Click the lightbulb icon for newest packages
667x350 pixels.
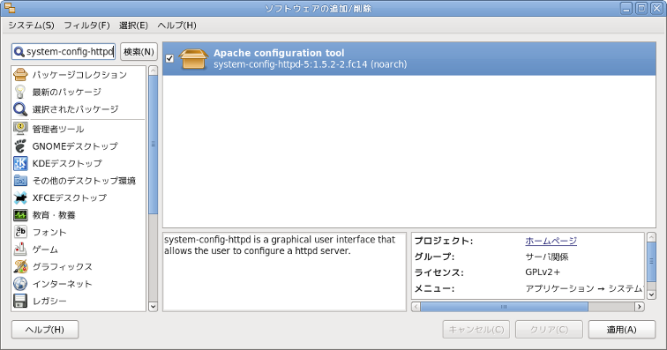tap(20, 92)
